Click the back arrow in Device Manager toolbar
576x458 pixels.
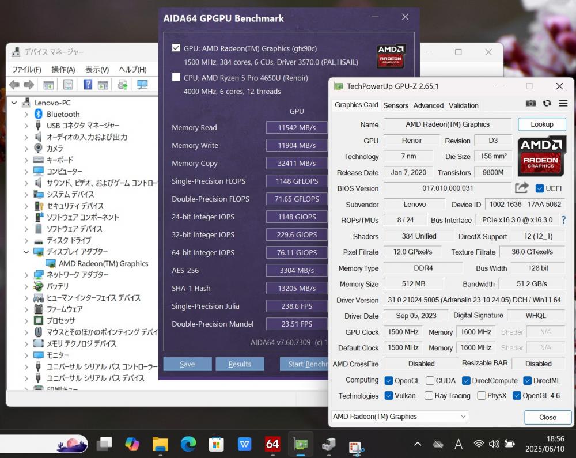pos(14,85)
